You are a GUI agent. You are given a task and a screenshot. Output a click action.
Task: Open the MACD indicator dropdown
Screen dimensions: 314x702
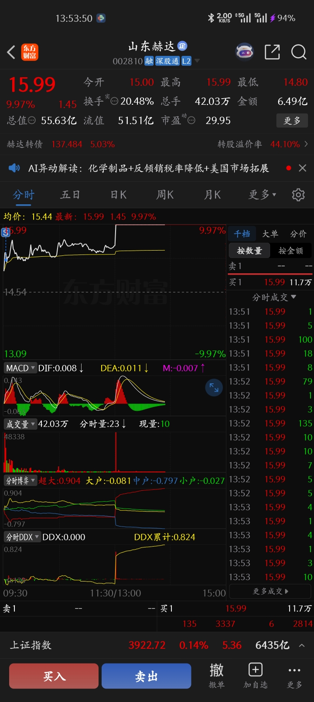point(20,368)
